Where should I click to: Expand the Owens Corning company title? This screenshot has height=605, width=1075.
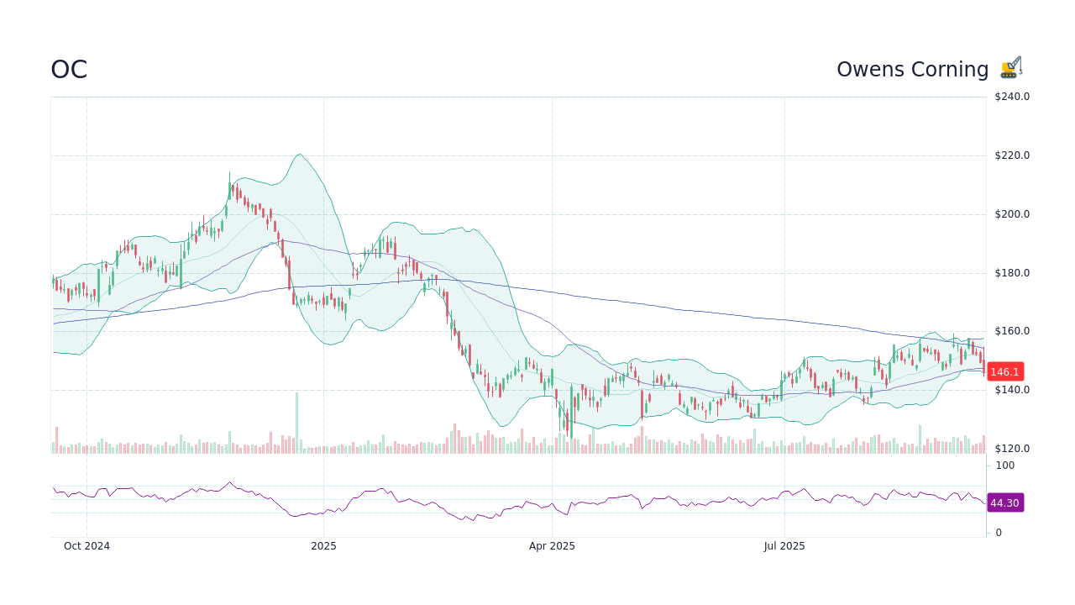tap(913, 69)
